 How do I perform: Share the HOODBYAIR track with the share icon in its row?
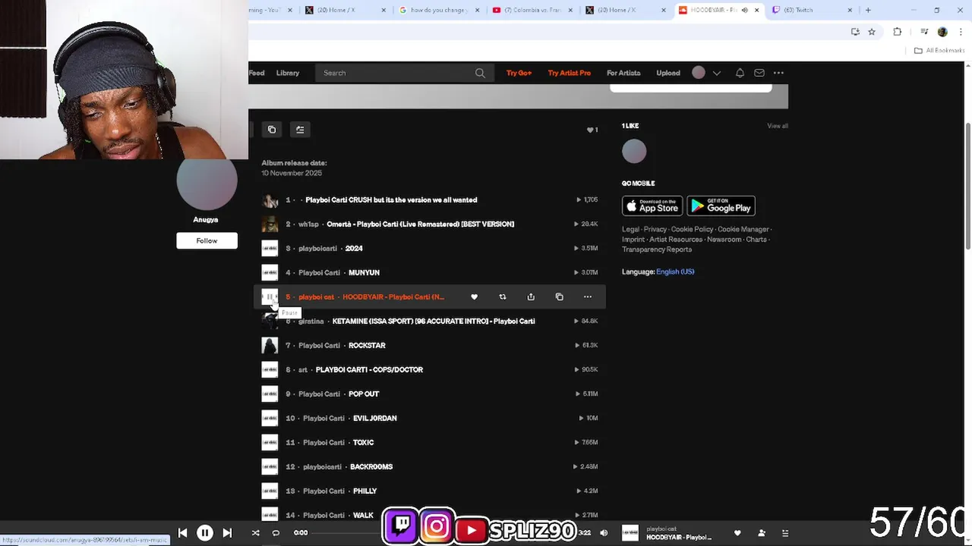click(x=531, y=297)
